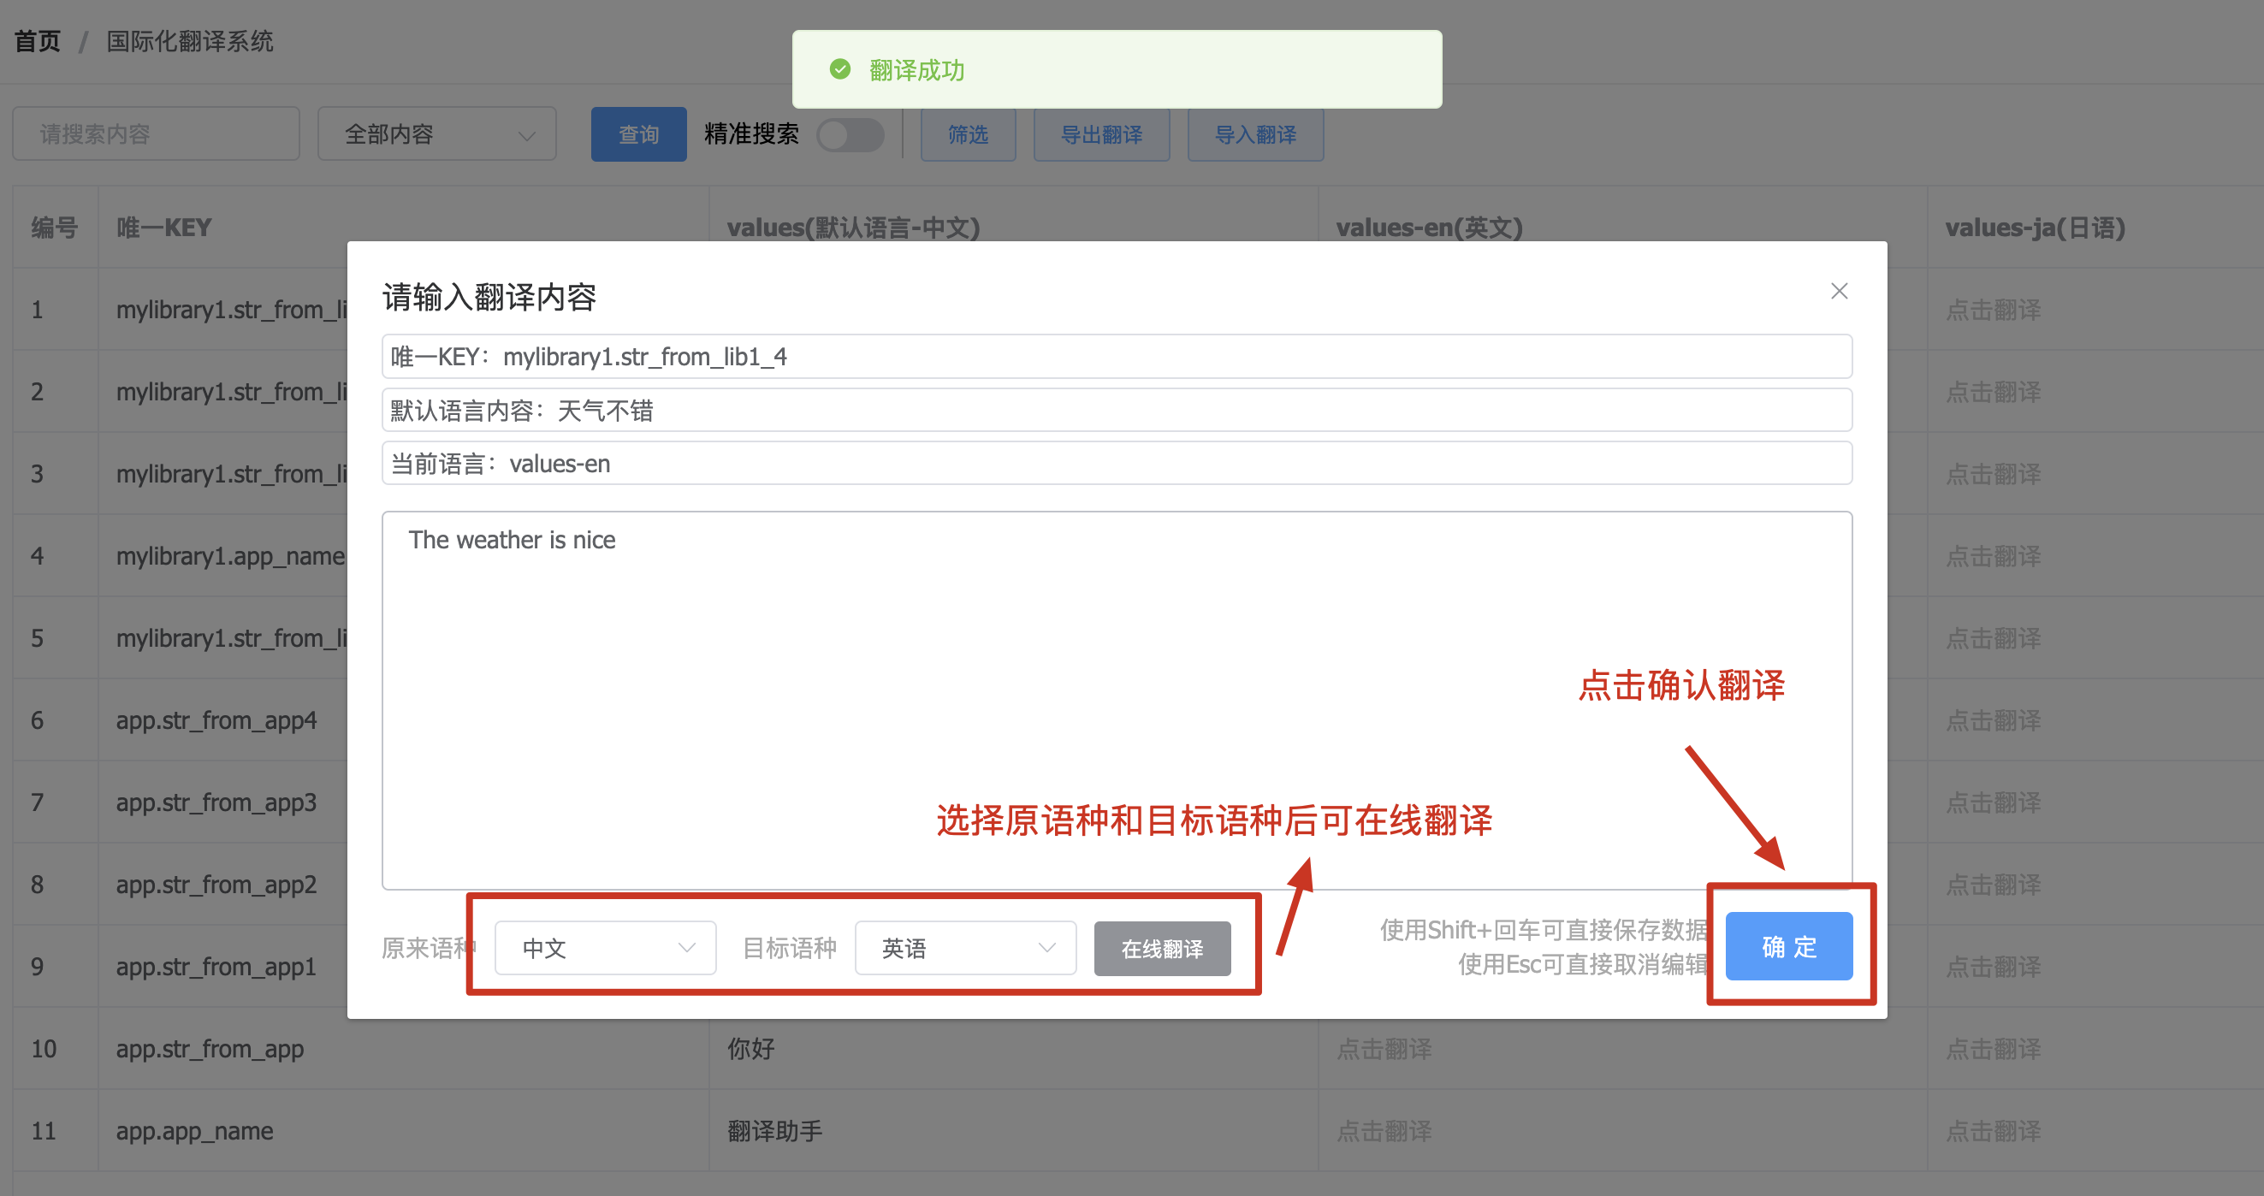Screen dimensions: 2264x1196
Task: Focus the 请搜索内容 search input field
Action: tap(156, 134)
